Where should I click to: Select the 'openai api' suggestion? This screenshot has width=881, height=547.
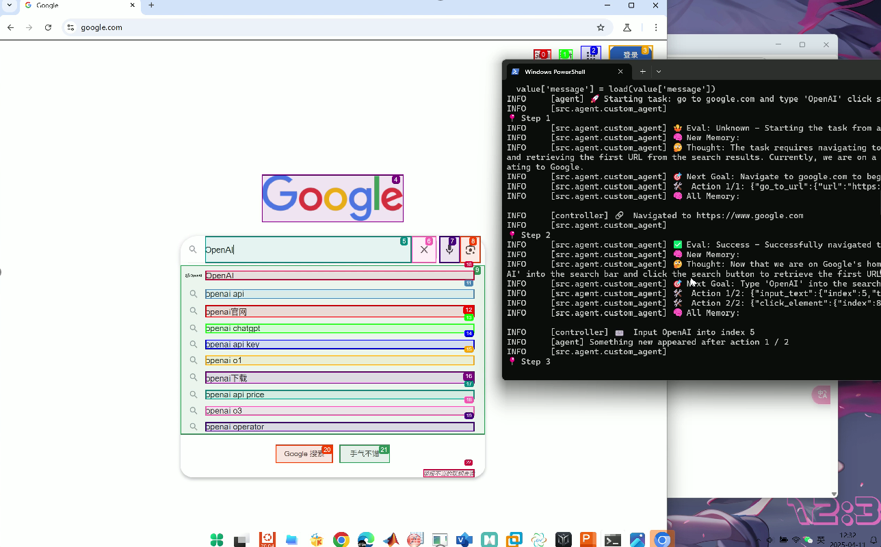339,294
